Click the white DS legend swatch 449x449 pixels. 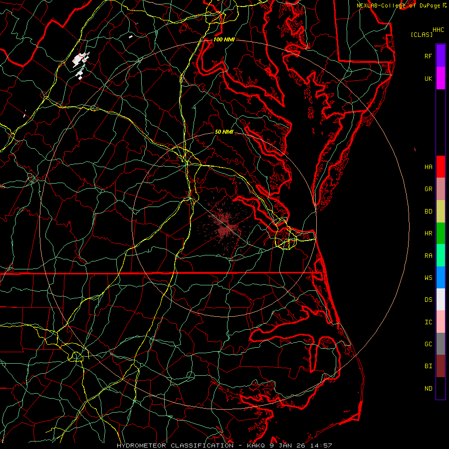[x=441, y=299]
